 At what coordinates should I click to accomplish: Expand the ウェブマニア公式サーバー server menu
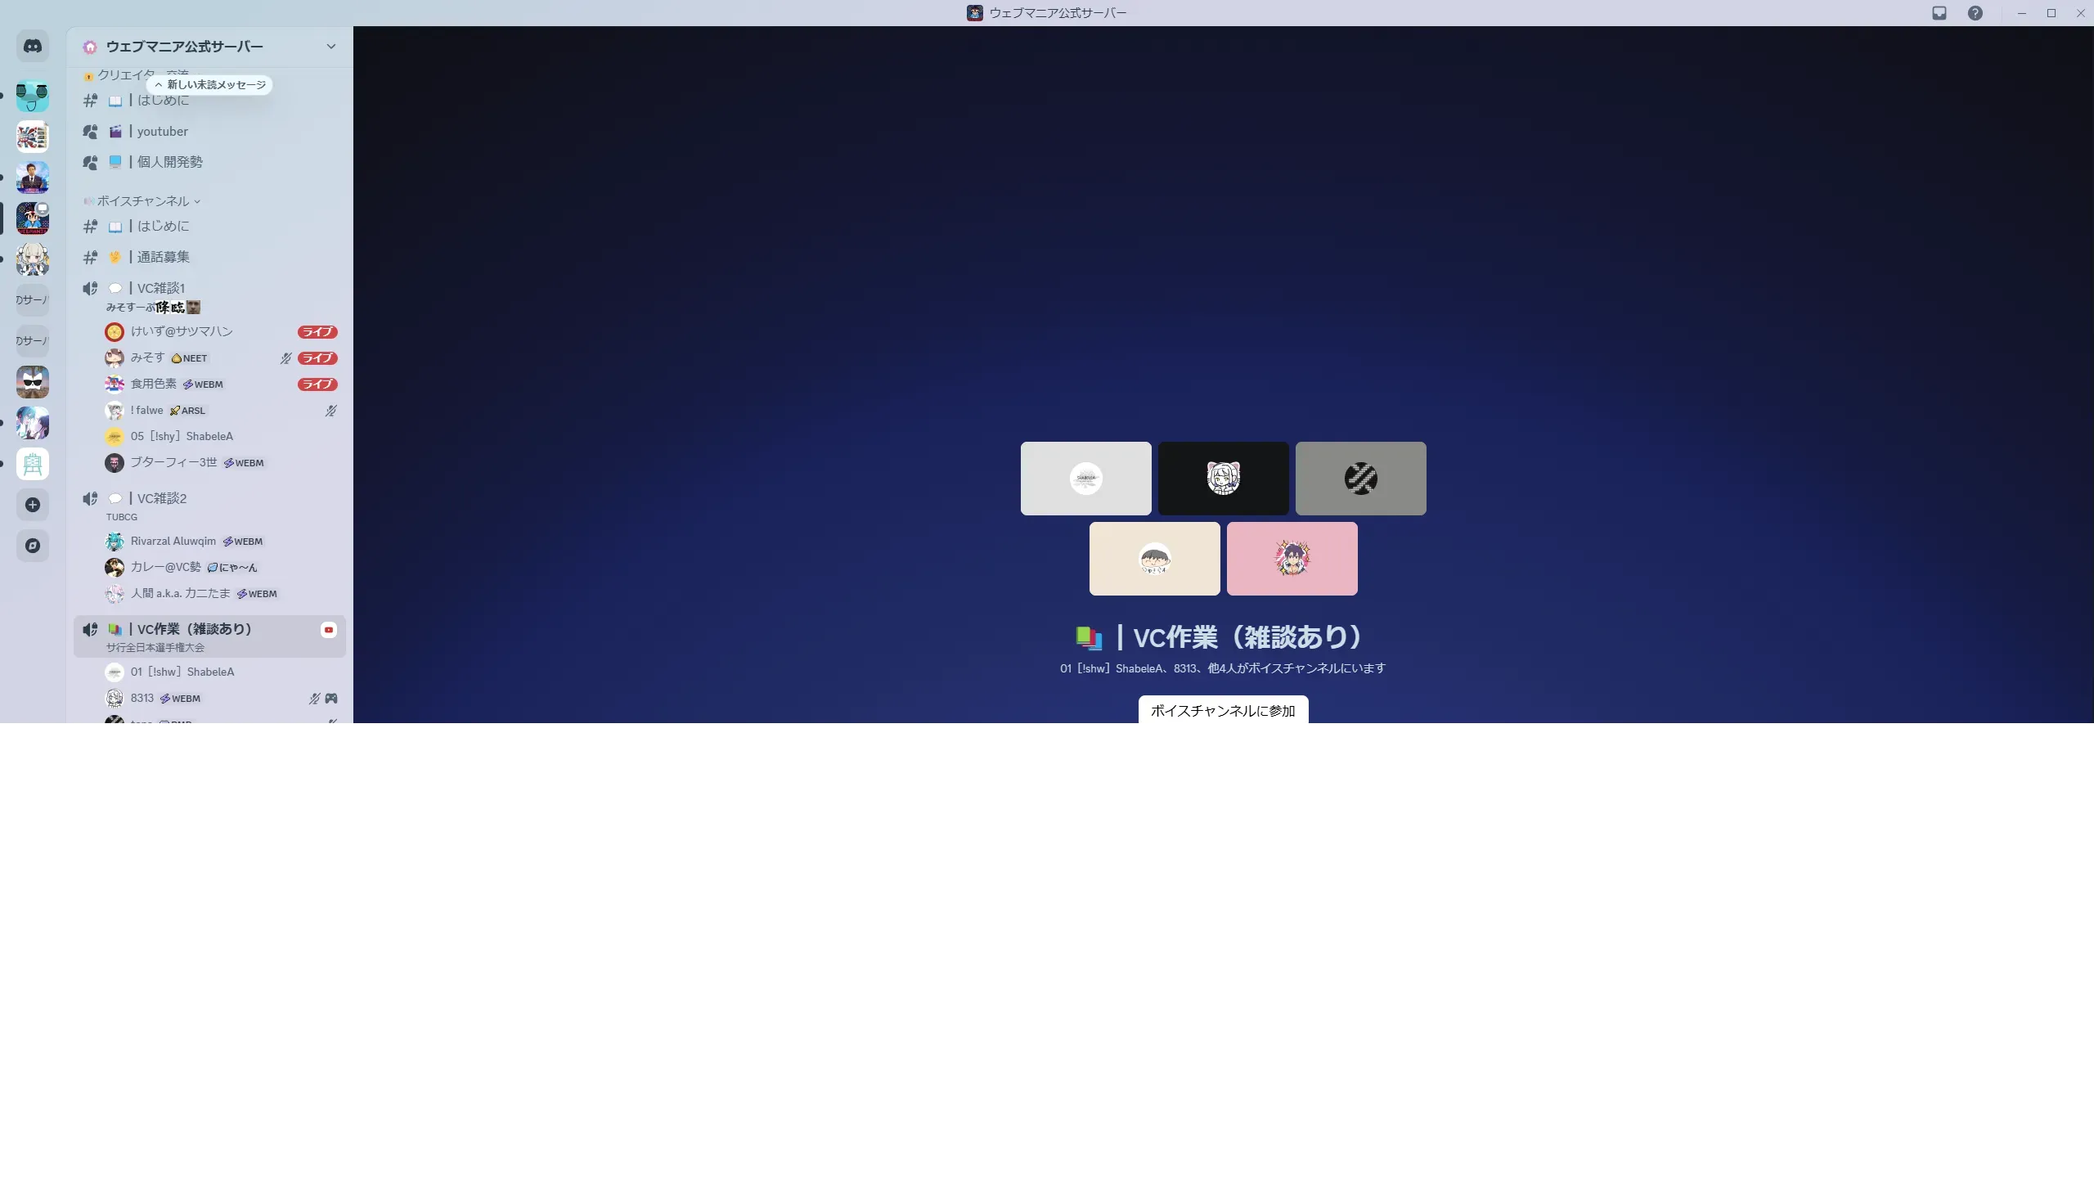click(x=330, y=47)
